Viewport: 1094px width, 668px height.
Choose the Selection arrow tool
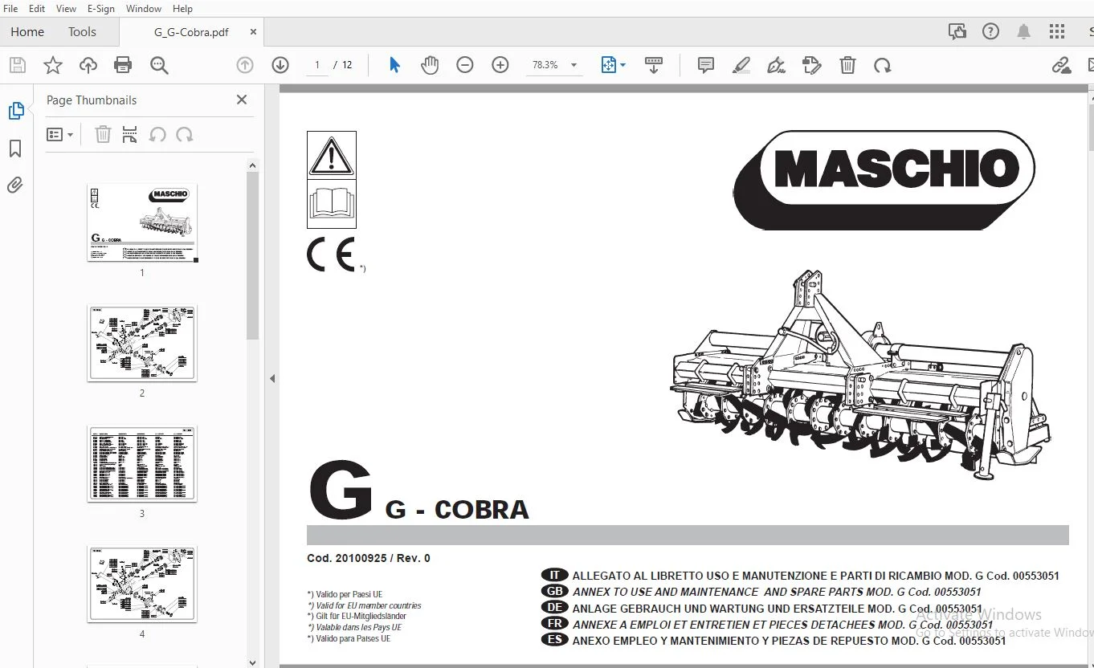(x=394, y=65)
